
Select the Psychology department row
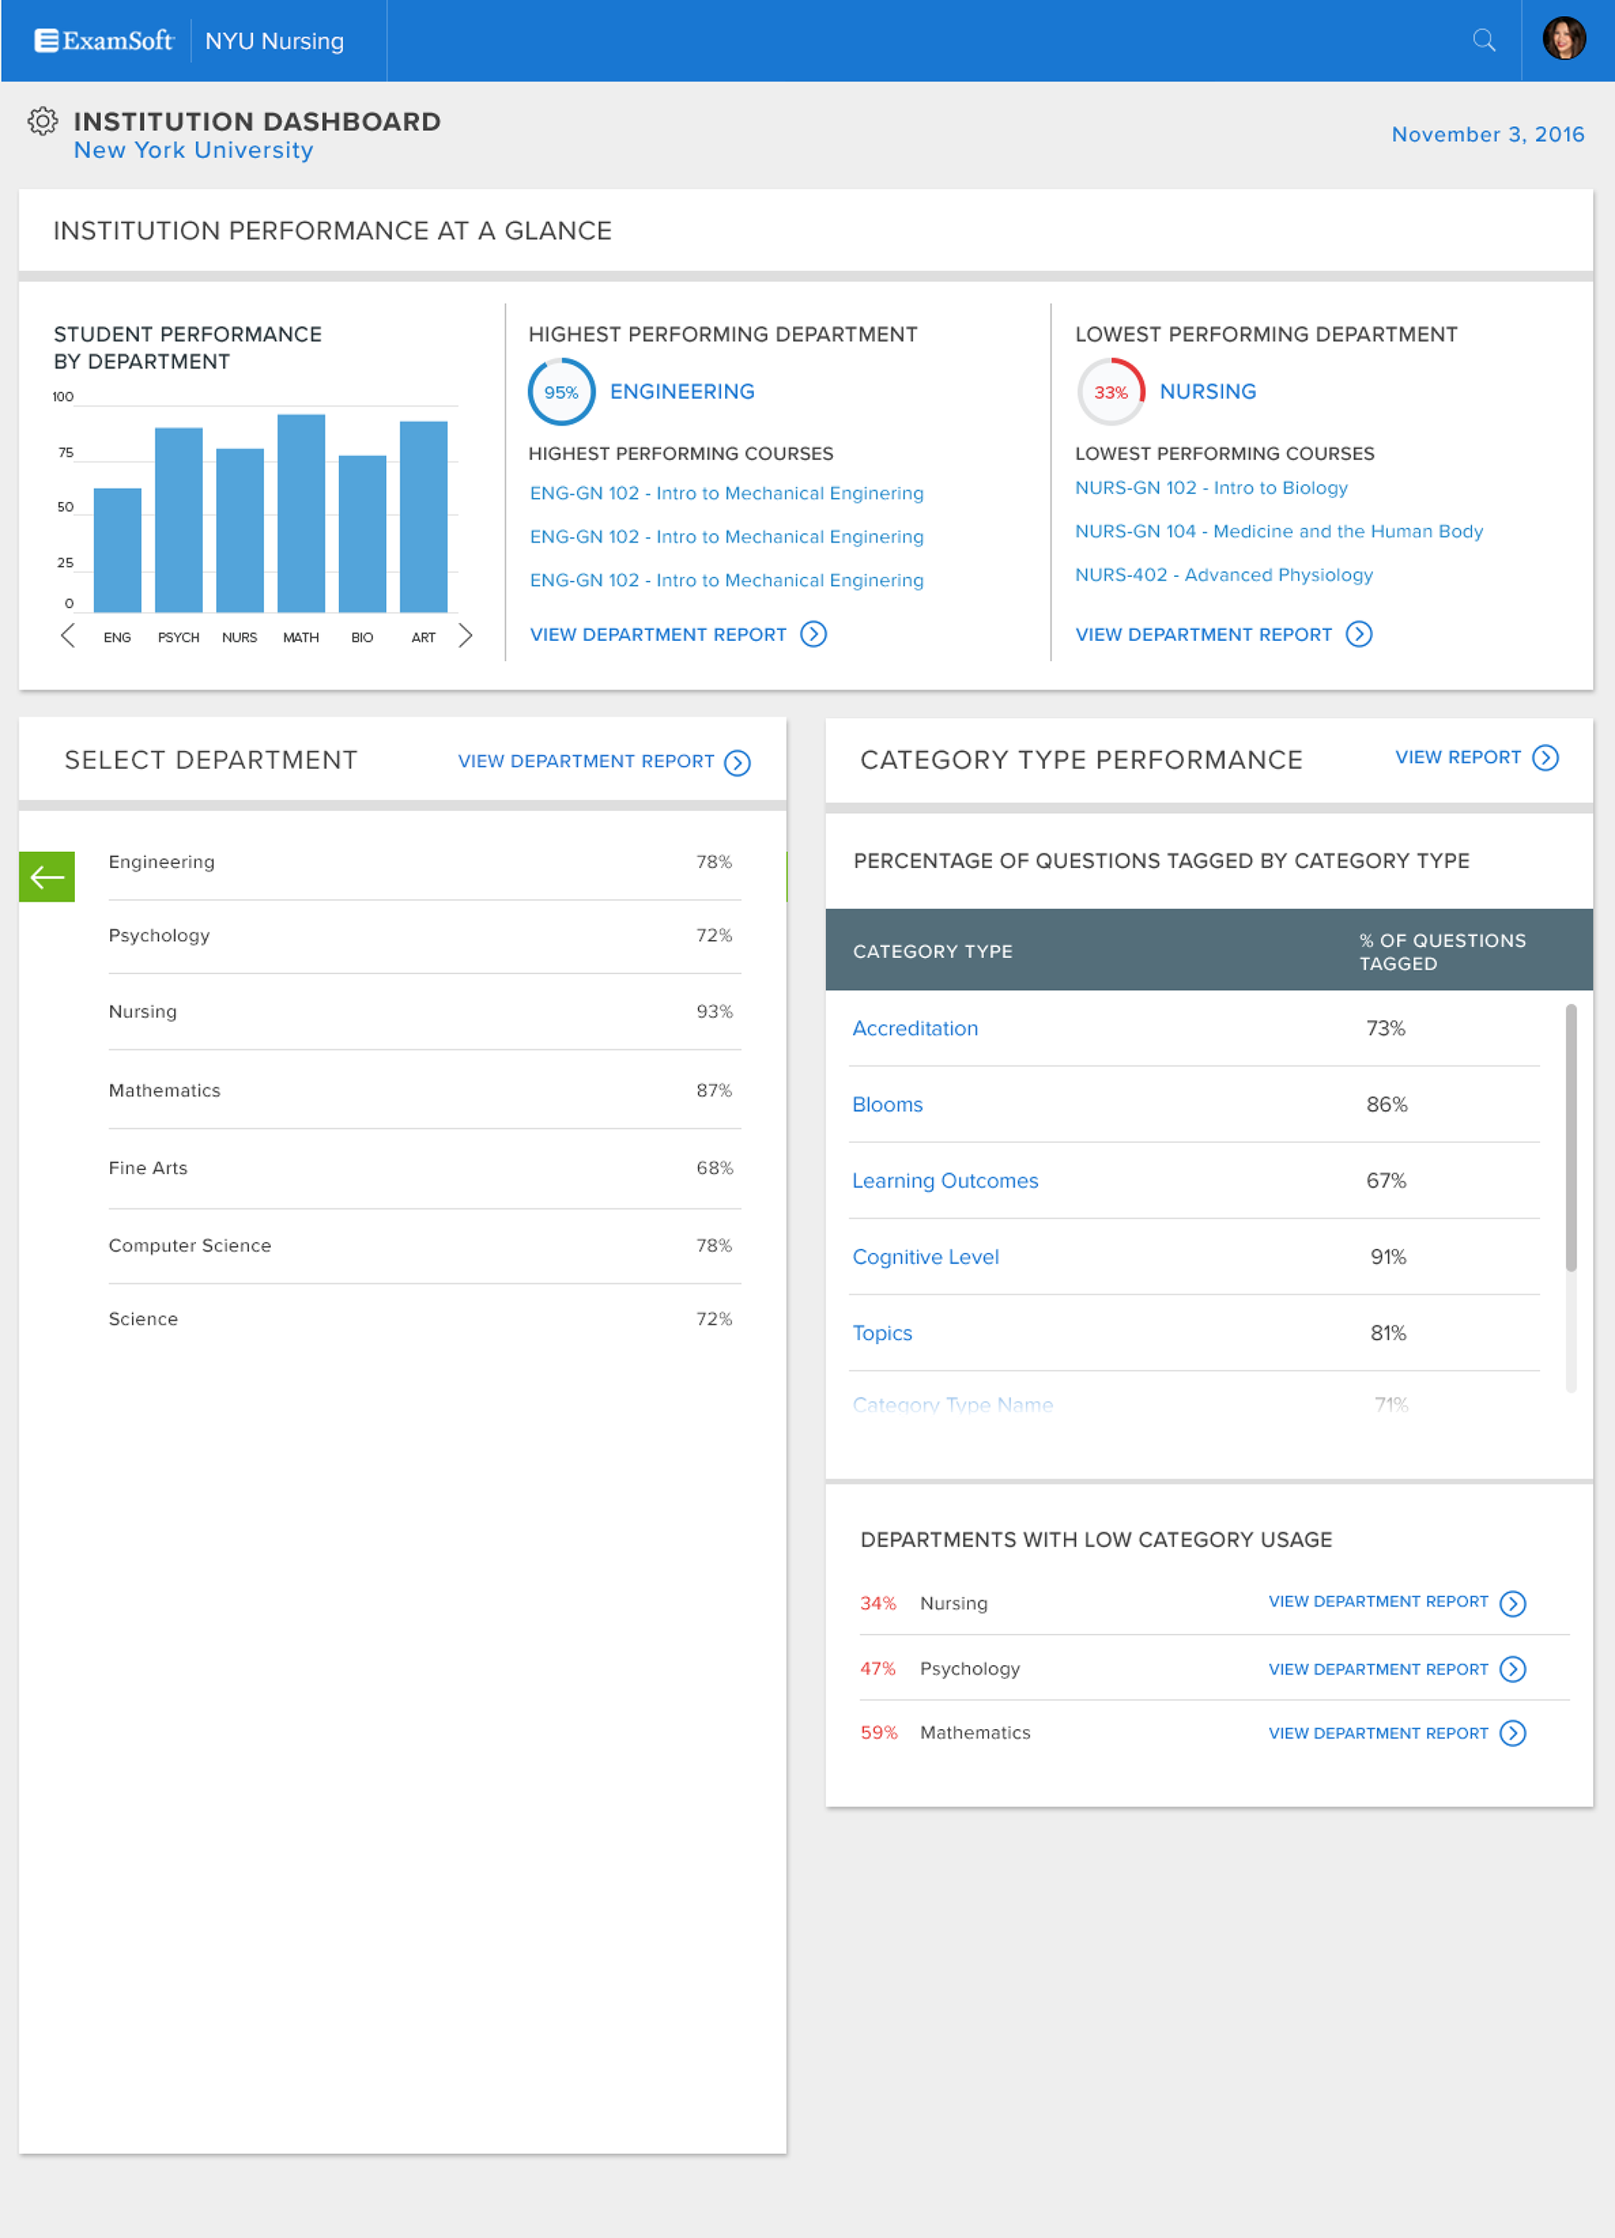pos(425,936)
